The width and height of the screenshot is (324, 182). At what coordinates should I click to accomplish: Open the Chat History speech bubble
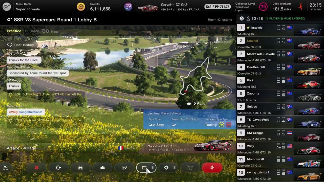[x=10, y=45]
